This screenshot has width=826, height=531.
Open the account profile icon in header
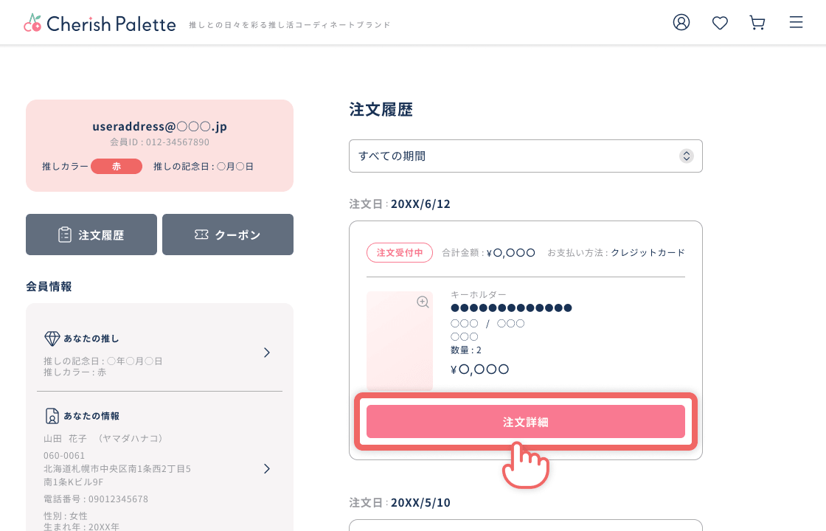point(681,22)
